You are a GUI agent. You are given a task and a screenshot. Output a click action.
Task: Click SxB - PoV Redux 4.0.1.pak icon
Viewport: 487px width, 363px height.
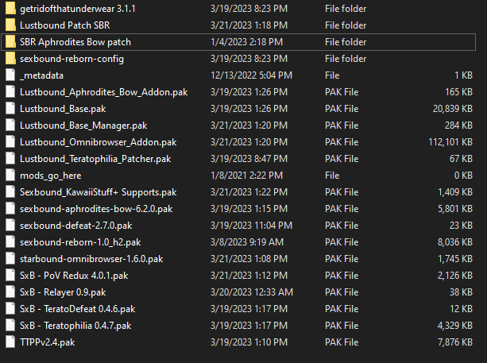(10, 276)
